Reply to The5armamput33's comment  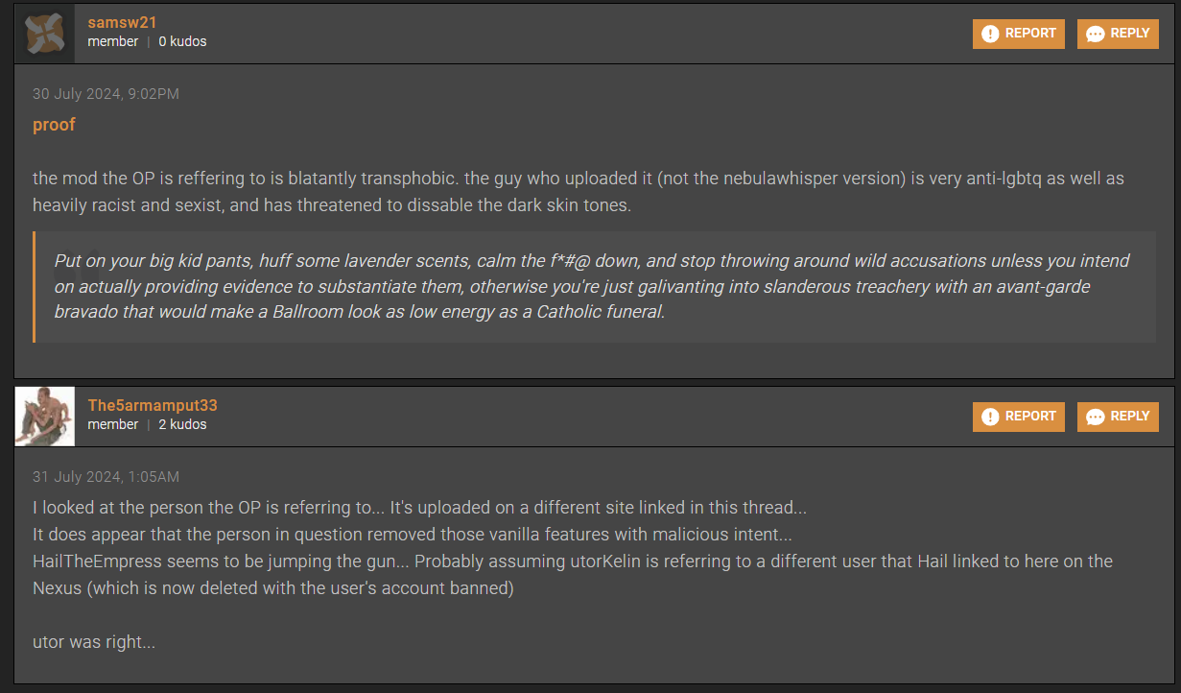(1118, 417)
